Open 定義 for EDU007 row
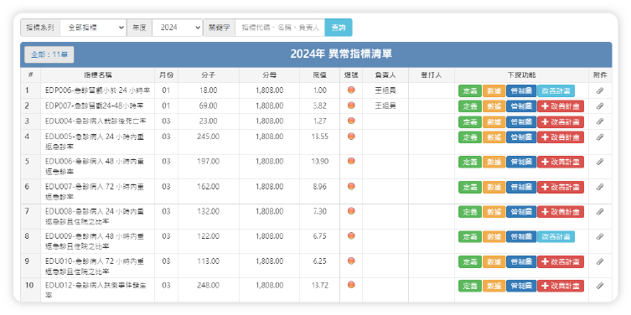 click(x=469, y=187)
